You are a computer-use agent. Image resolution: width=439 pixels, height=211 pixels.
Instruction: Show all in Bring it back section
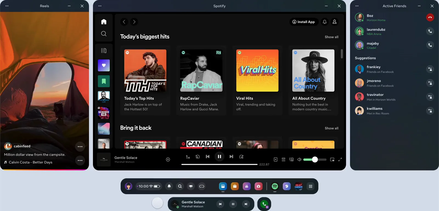(x=331, y=128)
